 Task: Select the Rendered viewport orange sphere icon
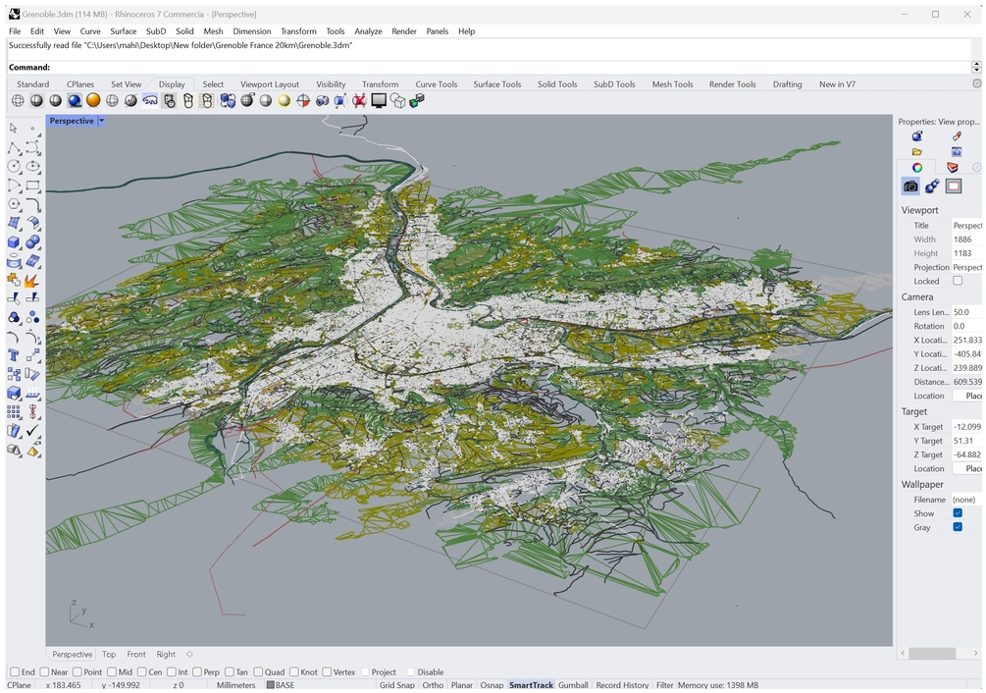[x=93, y=101]
